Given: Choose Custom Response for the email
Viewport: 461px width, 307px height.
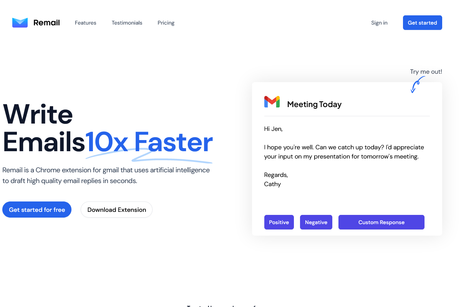Looking at the screenshot, I should (x=381, y=222).
